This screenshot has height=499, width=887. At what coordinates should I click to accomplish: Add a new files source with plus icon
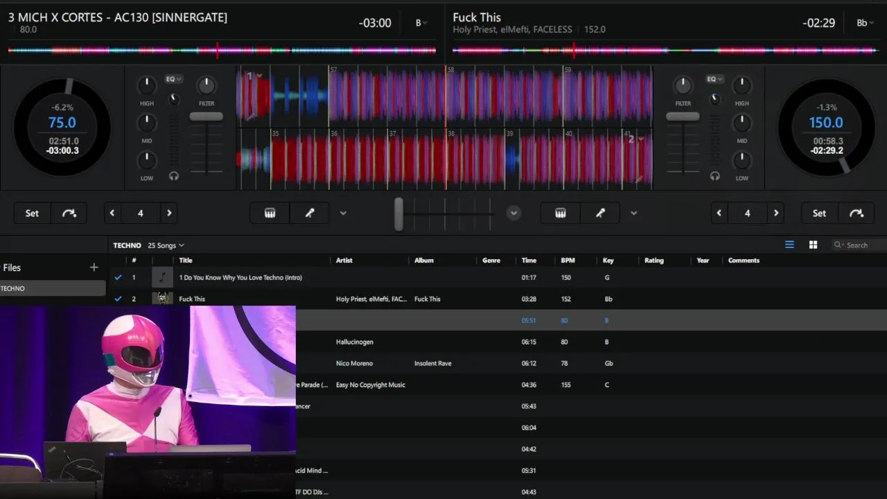click(x=94, y=268)
